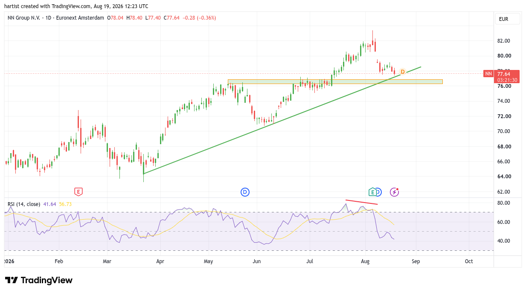Click the 68.00 price axis label
Viewport: 526px width, 293px height.
[504, 147]
